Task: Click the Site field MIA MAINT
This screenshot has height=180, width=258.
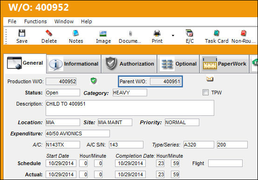Action: pos(115,122)
